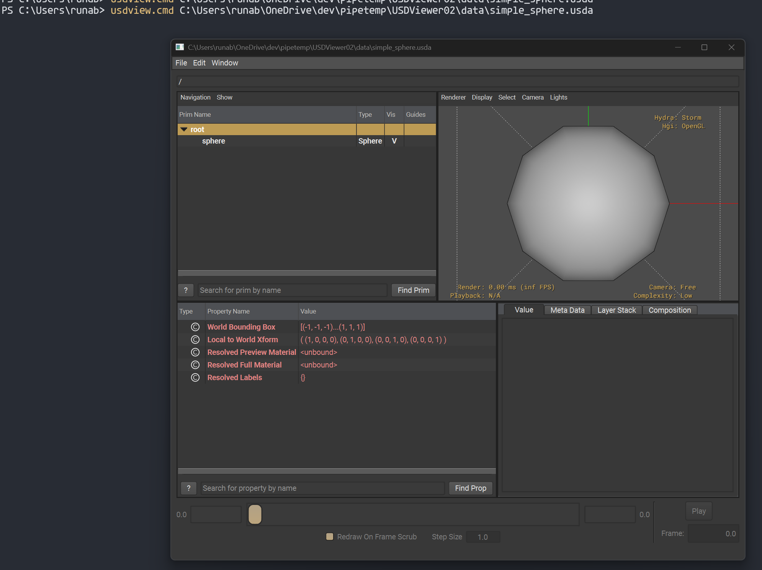Screen dimensions: 762x570
Task: Open the Navigation menu
Action: 195,97
